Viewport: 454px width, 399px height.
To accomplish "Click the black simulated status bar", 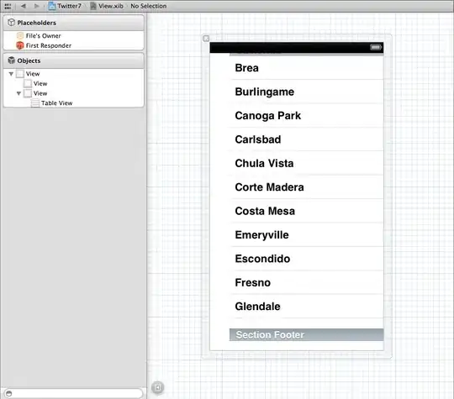I will click(297, 47).
